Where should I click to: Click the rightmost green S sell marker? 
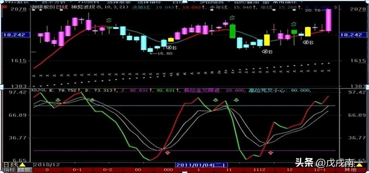(293, 24)
